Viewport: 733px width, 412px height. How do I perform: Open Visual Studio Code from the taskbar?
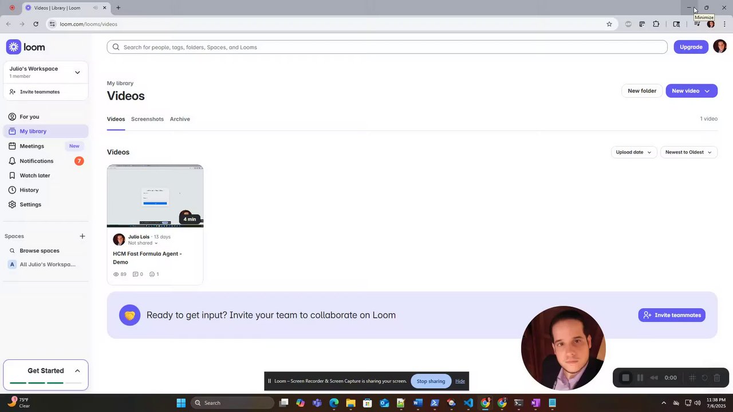[x=468, y=403]
